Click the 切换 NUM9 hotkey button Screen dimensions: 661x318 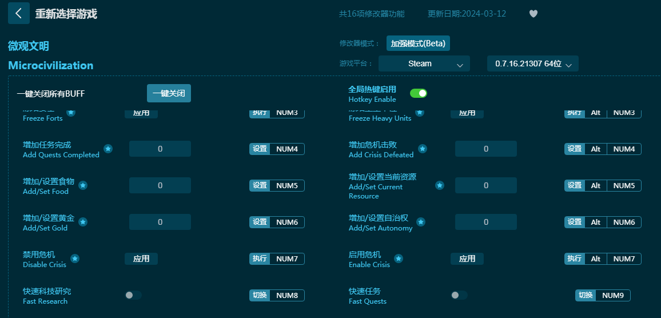pyautogui.click(x=603, y=295)
